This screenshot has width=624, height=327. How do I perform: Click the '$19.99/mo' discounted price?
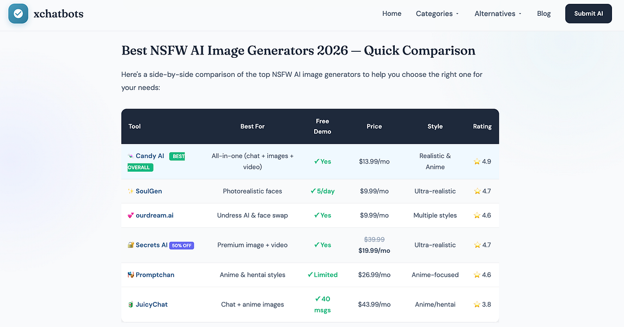[374, 251]
